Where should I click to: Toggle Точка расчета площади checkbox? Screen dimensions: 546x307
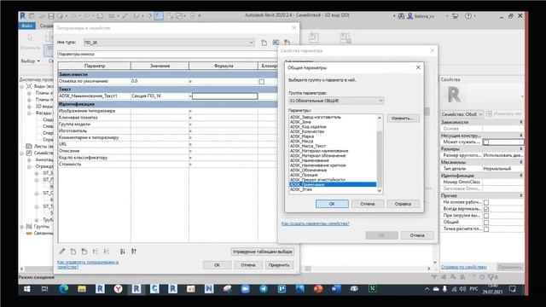point(486,229)
